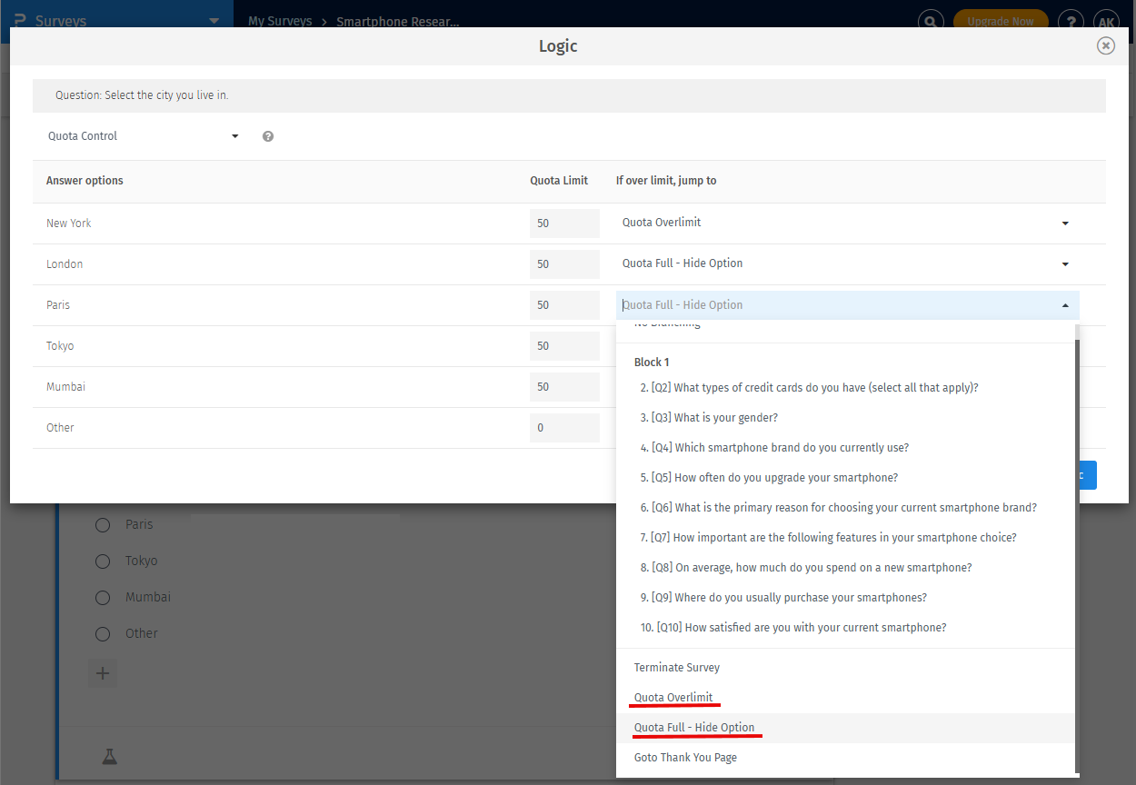The height and width of the screenshot is (785, 1136).
Task: Click the plus icon to add an answer option
Action: (102, 673)
